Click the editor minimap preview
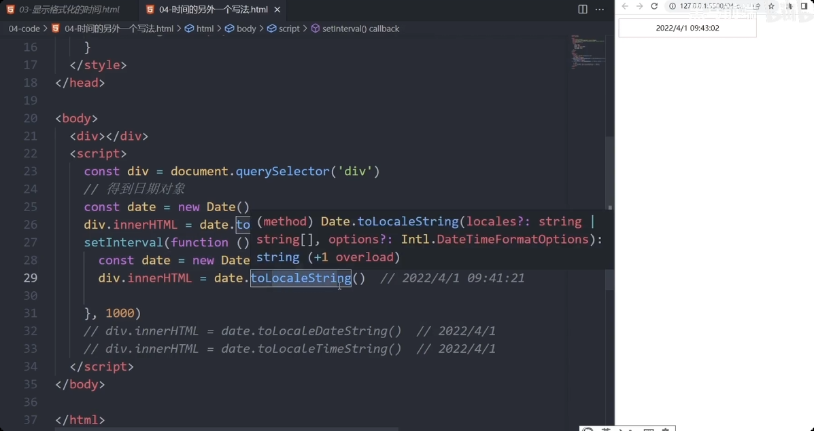Viewport: 814px width, 431px height. (x=589, y=52)
